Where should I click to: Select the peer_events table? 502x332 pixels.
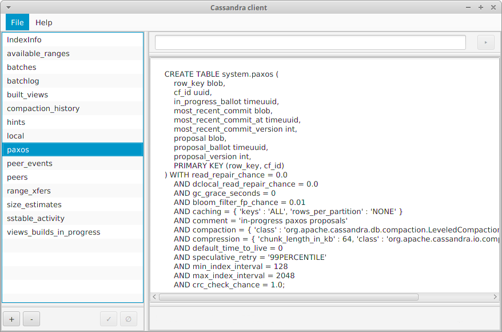click(x=73, y=164)
